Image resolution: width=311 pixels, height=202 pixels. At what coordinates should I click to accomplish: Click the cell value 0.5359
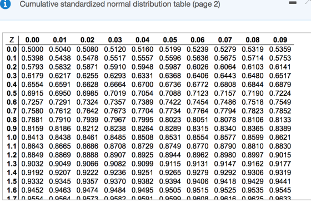pos(280,50)
